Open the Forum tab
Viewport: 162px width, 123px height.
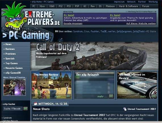click(146, 6)
